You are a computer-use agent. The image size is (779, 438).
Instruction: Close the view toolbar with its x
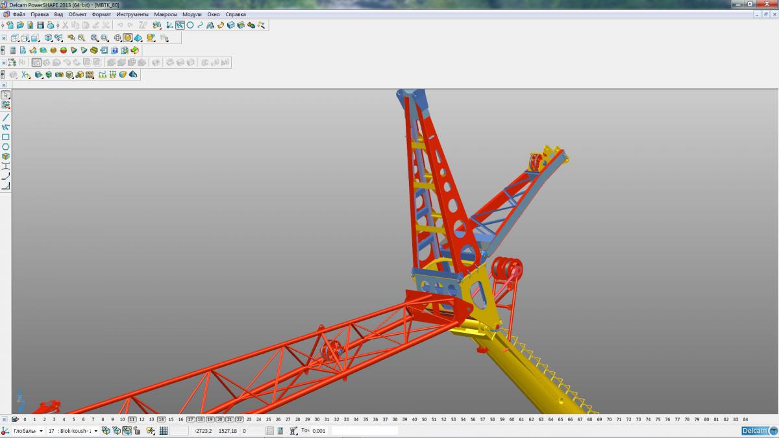4,38
